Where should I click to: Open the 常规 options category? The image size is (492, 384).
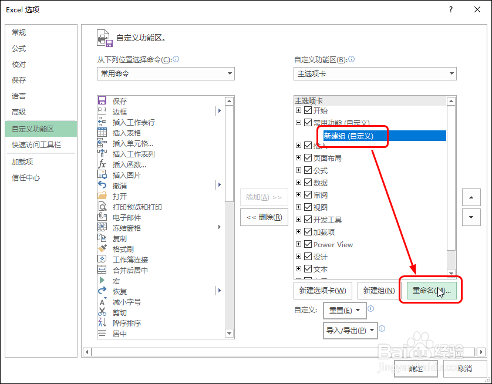tap(41, 33)
